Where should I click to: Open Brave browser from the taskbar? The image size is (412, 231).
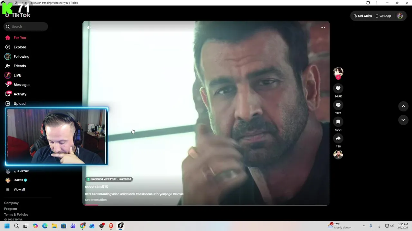point(111,226)
